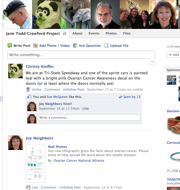Click the thumbs-up icon in likes bar
The height and width of the screenshot is (190, 180).
(29, 96)
